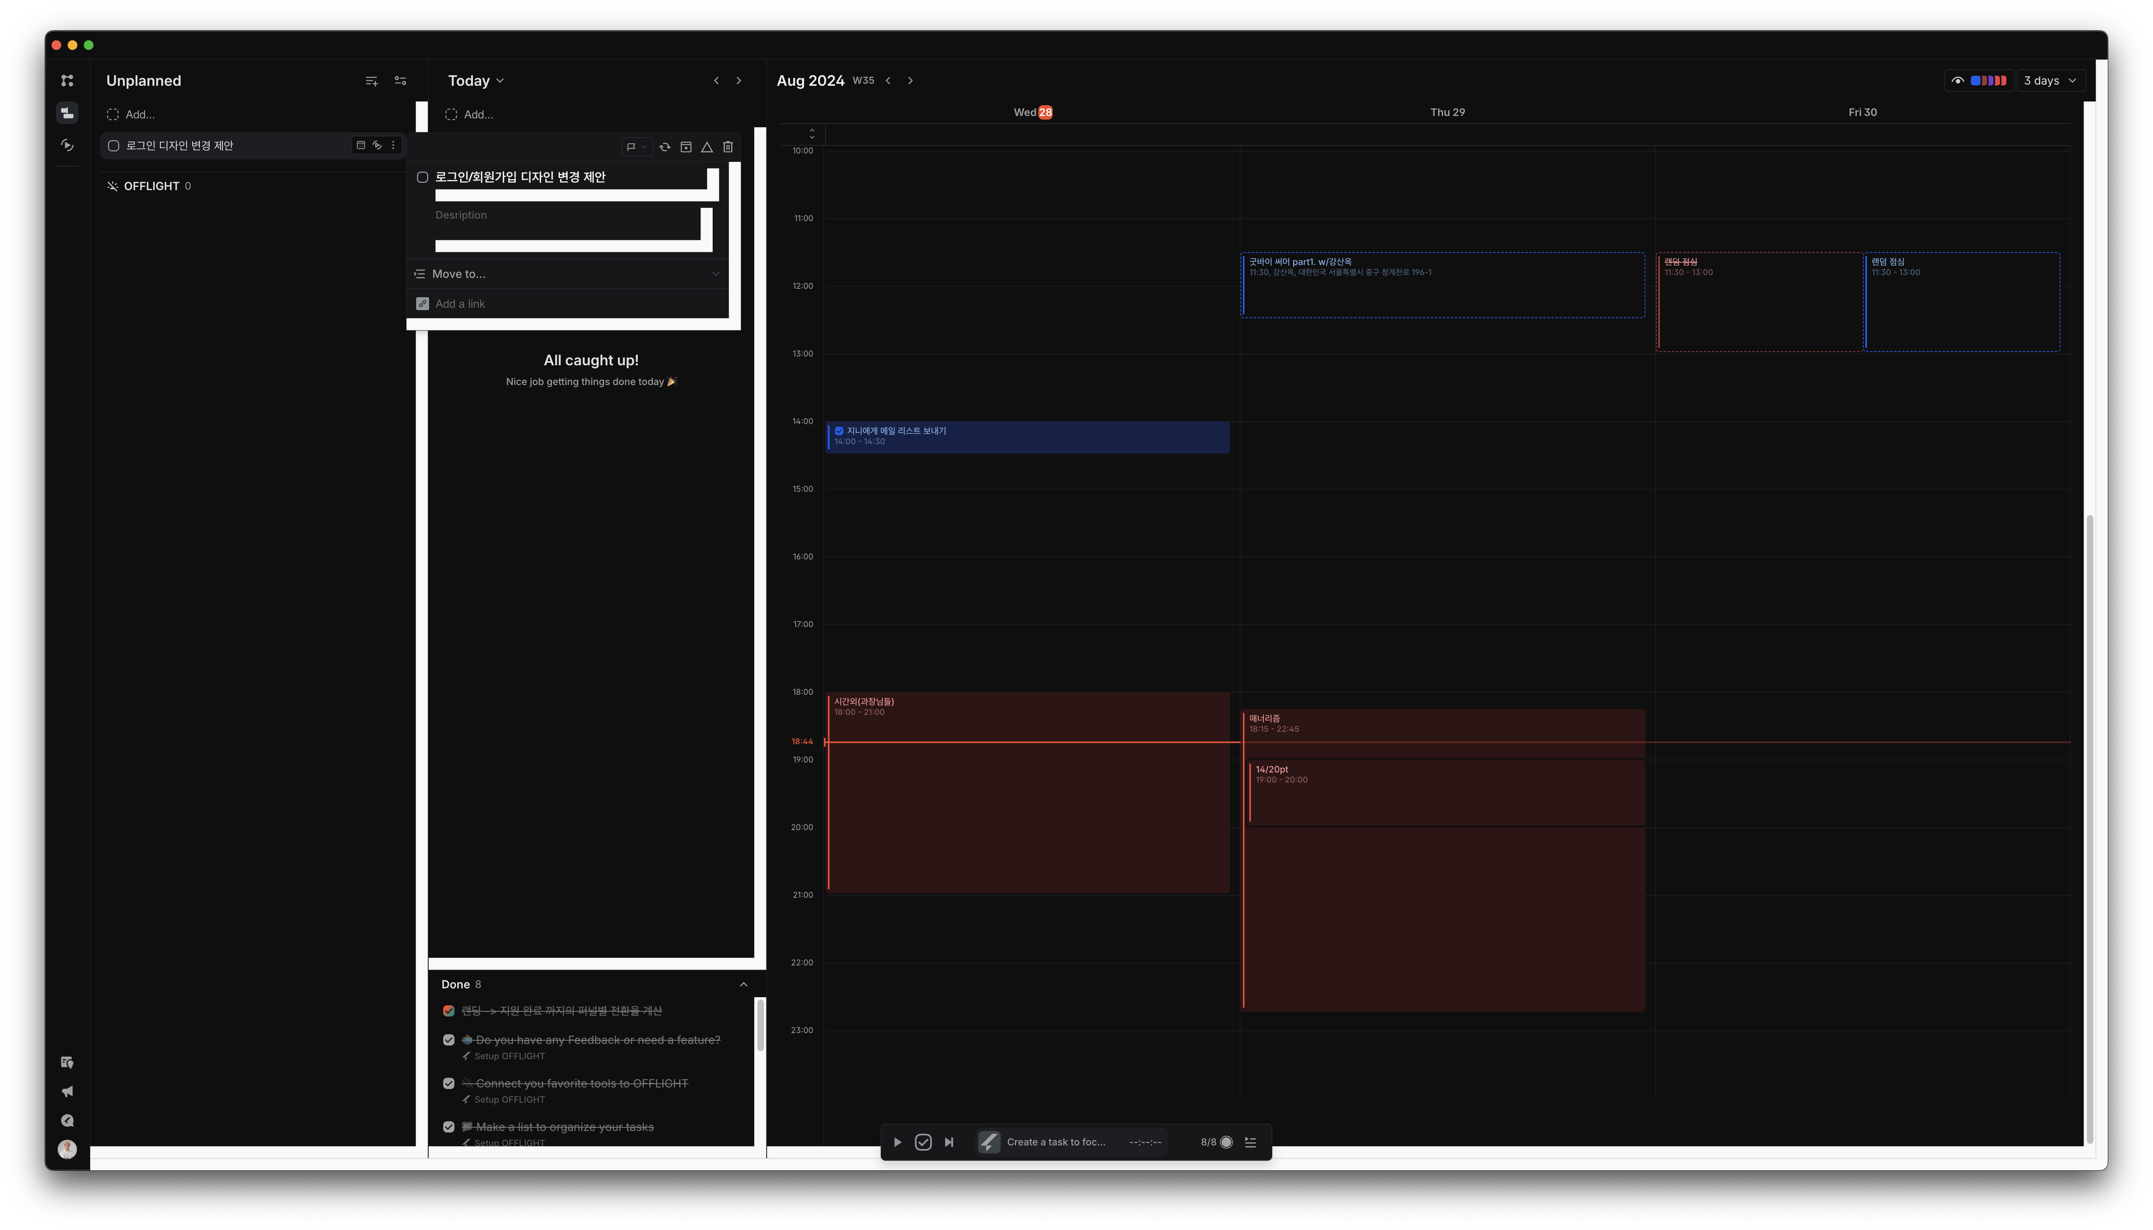Open the filter sliders icon in Unplanned header
Viewport: 2153px width, 1230px height.
[x=400, y=81]
